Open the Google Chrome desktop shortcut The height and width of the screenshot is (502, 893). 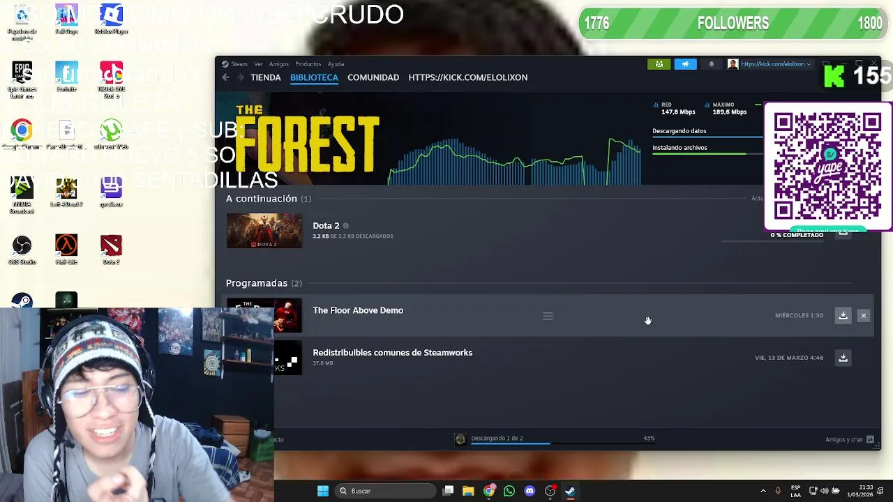point(22,135)
